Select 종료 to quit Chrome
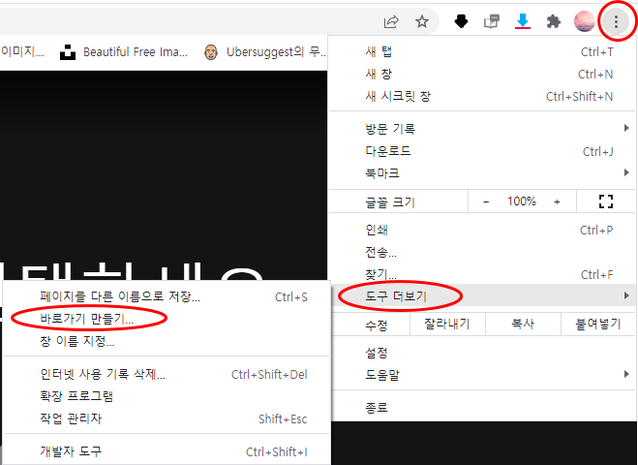 point(483,407)
